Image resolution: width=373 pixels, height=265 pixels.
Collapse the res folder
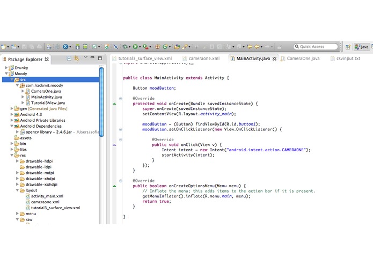pyautogui.click(x=12, y=155)
